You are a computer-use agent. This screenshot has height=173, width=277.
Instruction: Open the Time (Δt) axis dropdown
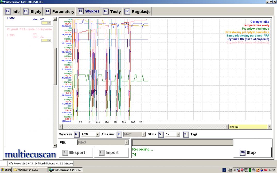tap(270, 127)
